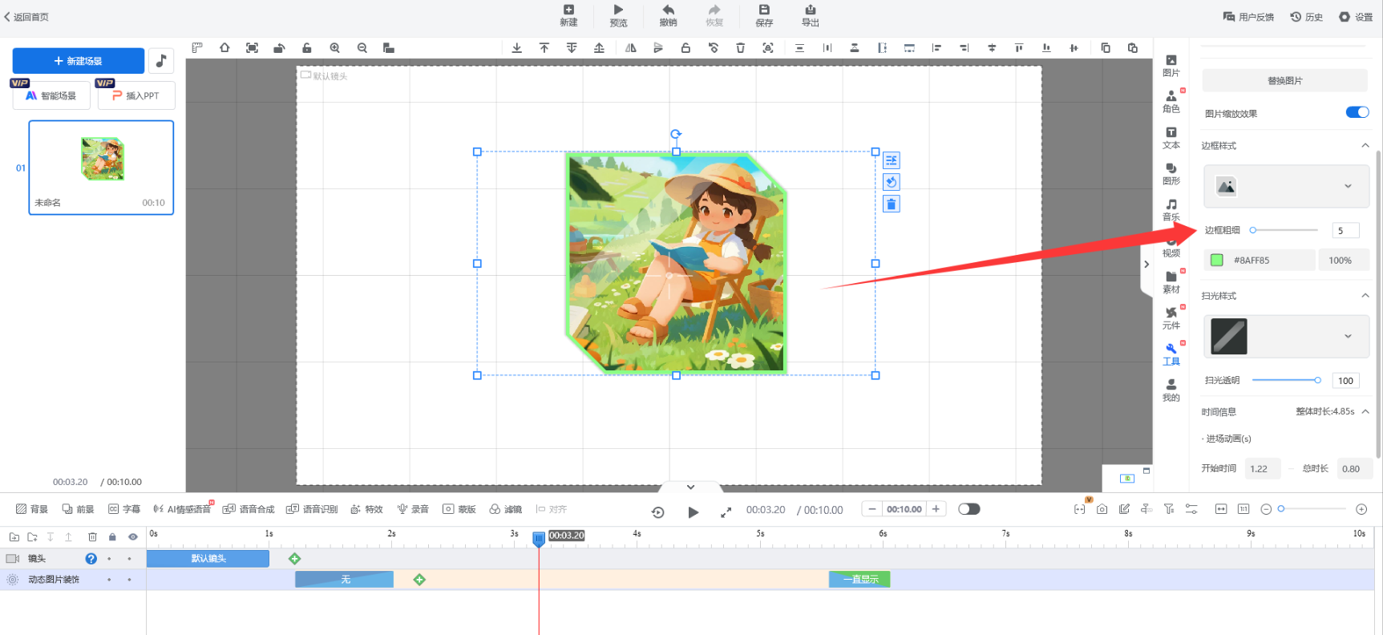The width and height of the screenshot is (1383, 635).
Task: Click the 撤销 undo icon
Action: (668, 14)
